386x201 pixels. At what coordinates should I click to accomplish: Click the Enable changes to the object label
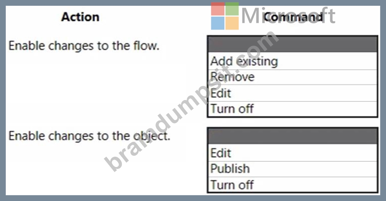(x=89, y=136)
